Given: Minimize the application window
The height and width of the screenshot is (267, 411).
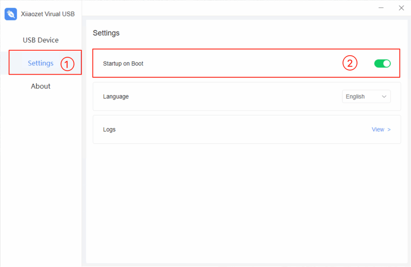Looking at the screenshot, I should pos(381,8).
